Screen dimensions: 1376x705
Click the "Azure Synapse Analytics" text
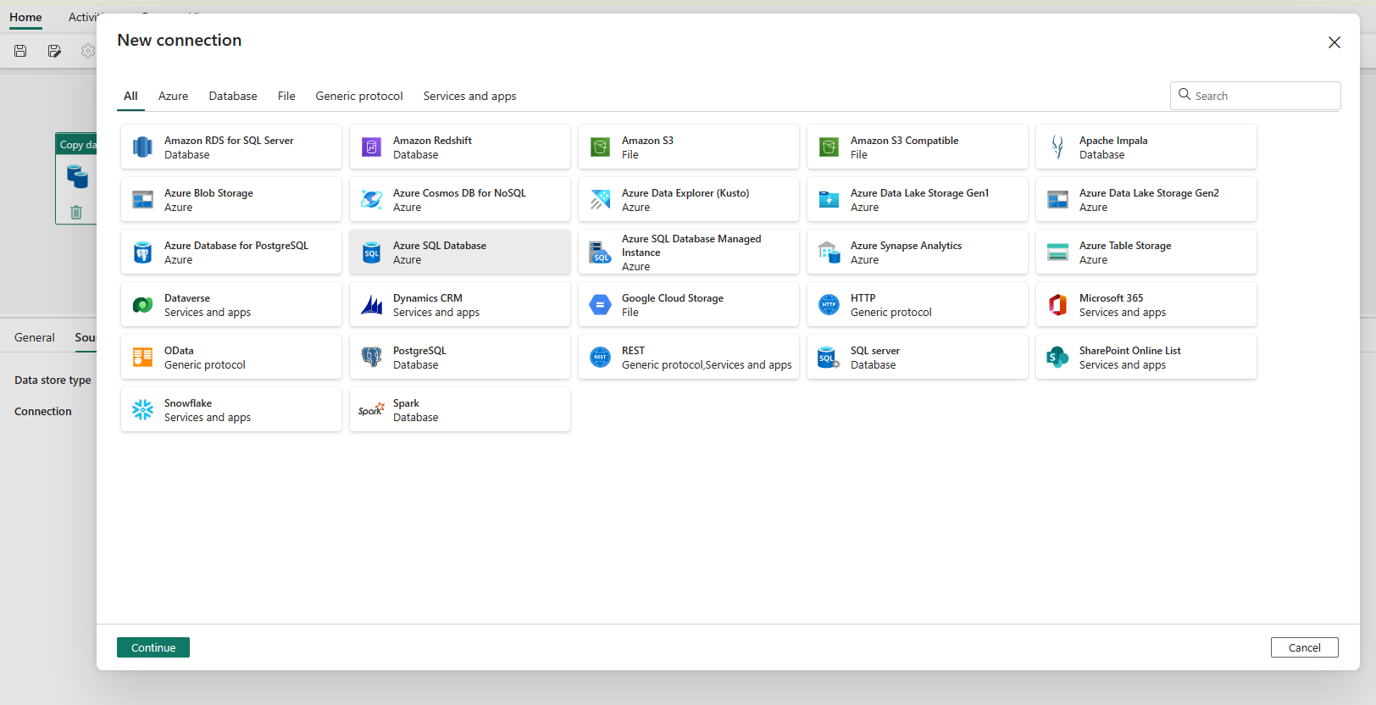(906, 246)
